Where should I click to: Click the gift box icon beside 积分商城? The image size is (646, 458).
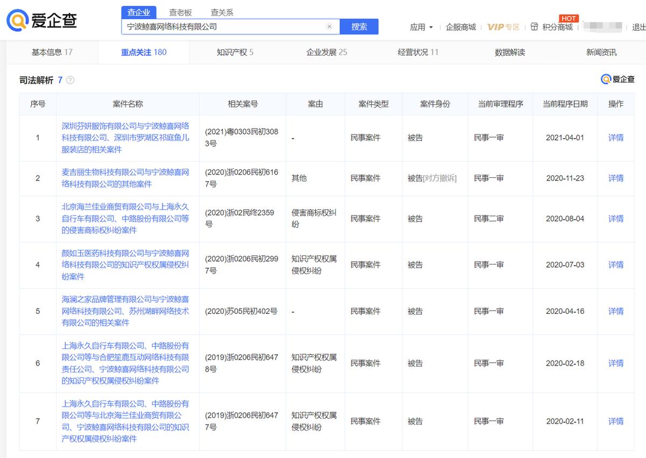tap(534, 26)
